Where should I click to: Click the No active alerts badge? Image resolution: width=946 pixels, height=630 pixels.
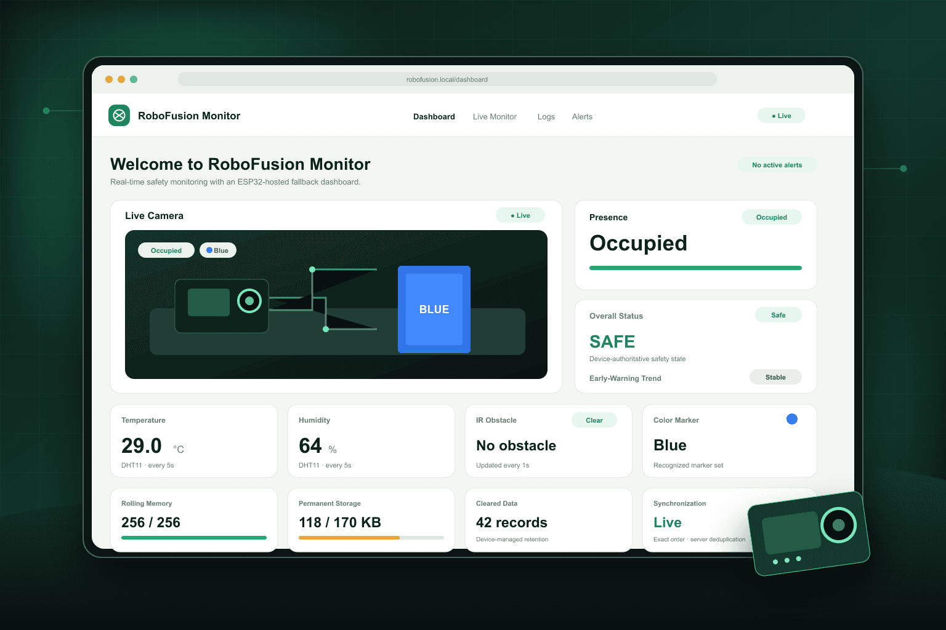(777, 165)
